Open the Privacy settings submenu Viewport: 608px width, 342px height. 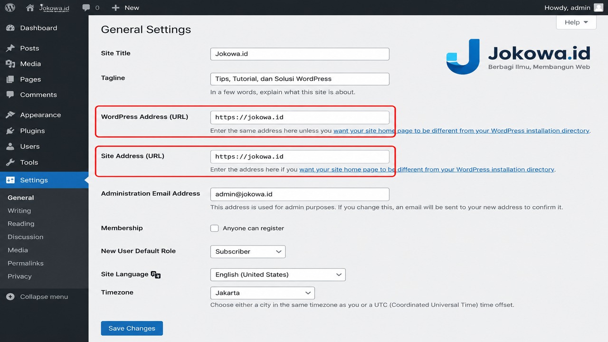point(19,276)
